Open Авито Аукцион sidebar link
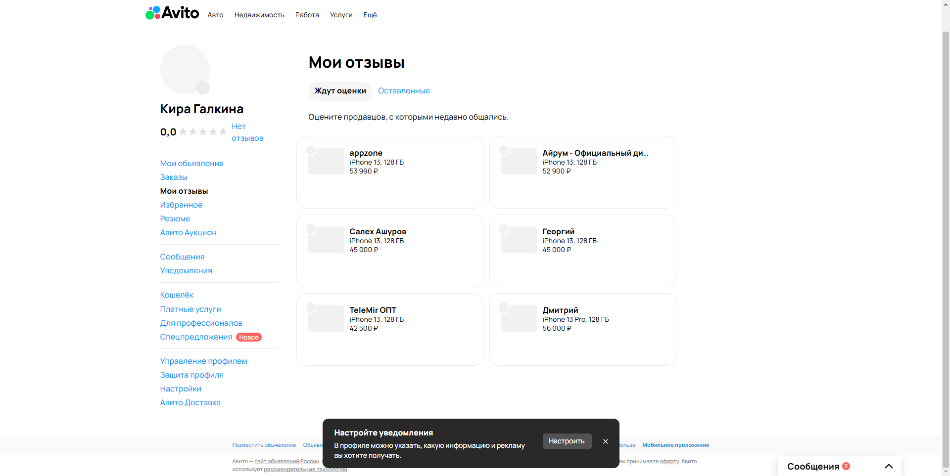Viewport: 950px width, 476px height. (188, 232)
